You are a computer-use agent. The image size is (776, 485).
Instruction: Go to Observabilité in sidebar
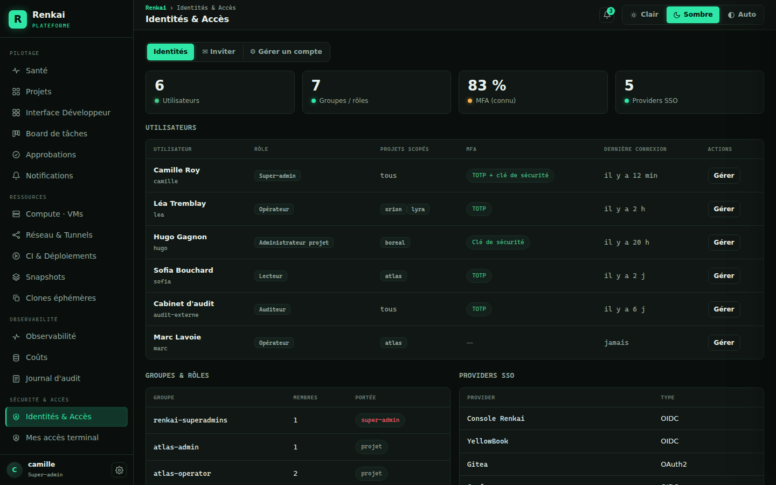point(66,336)
